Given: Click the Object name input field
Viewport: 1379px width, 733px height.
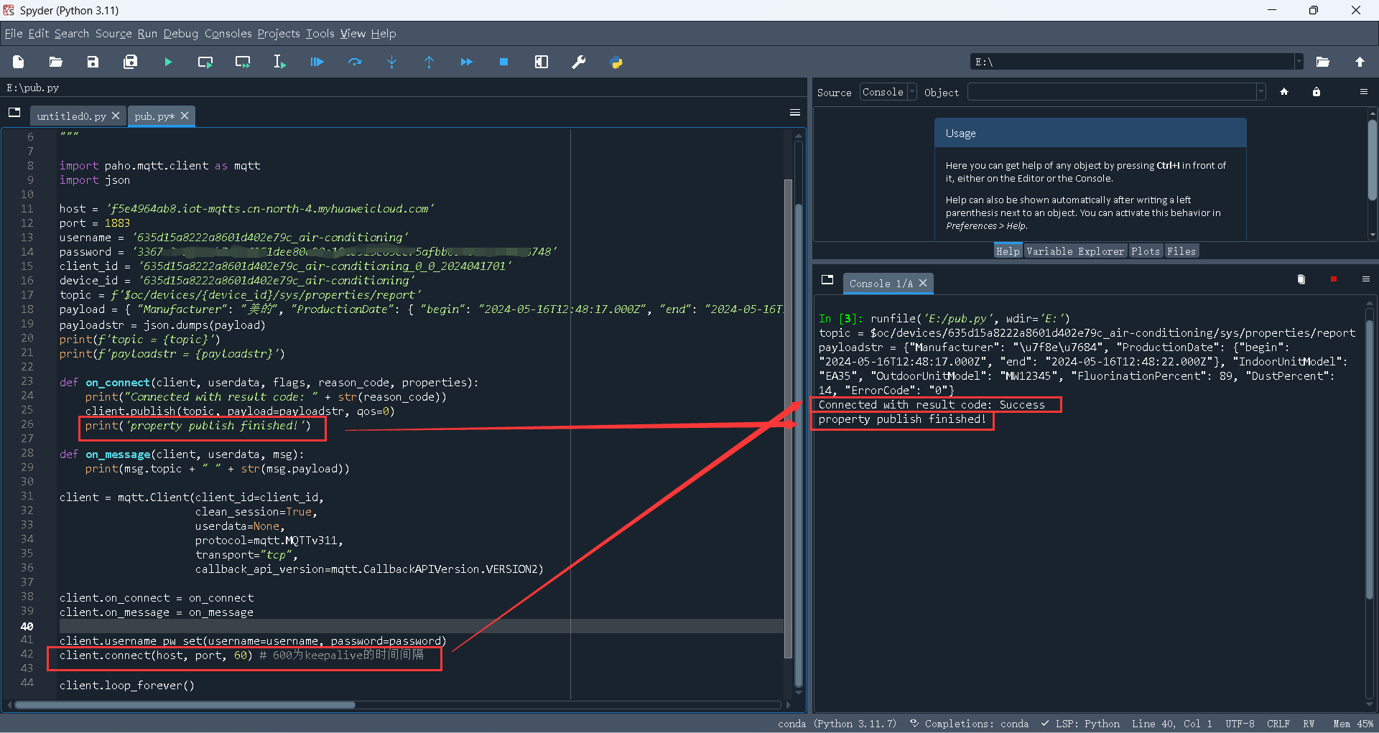Looking at the screenshot, I should 1110,92.
